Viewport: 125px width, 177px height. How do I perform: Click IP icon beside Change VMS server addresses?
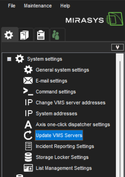29,102
